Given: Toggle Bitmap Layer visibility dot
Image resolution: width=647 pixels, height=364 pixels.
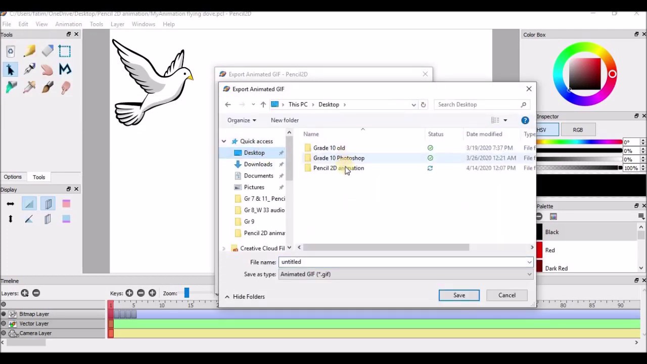Looking at the screenshot, I should (x=4, y=314).
